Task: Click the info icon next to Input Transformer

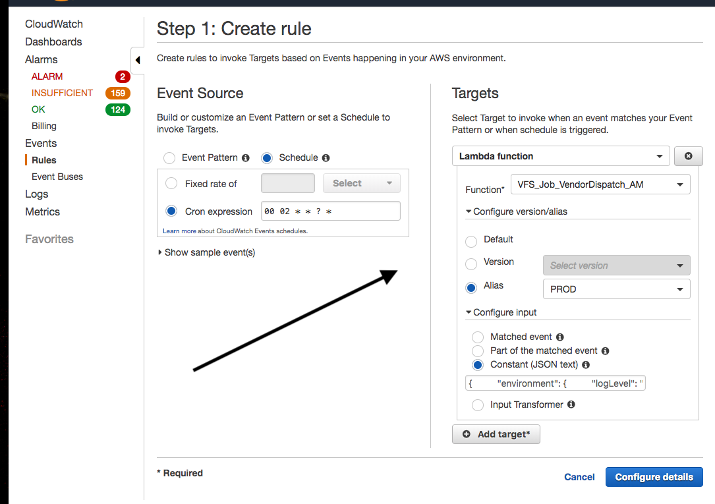Action: (571, 405)
